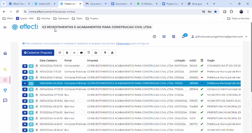Open the hamburger menu beside the effecti logo
Image resolution: width=252 pixels, height=133 pixels.
pyautogui.click(x=5, y=27)
